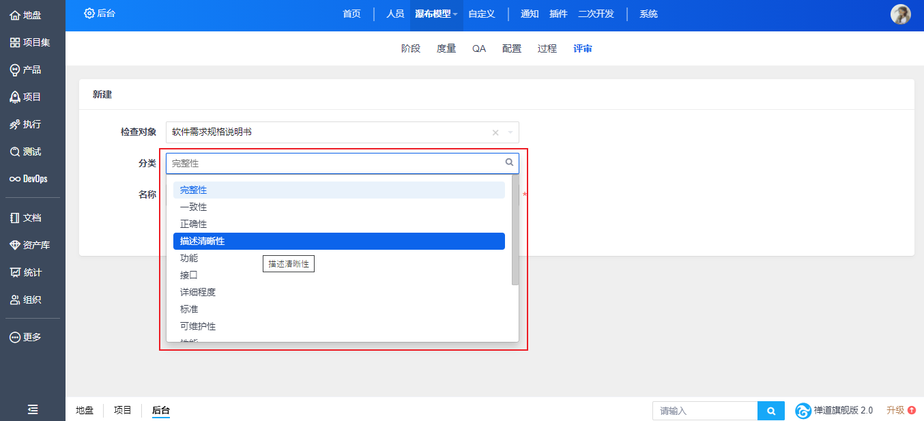
Task: Open the 产品 icon in sidebar
Action: pyautogui.click(x=15, y=70)
